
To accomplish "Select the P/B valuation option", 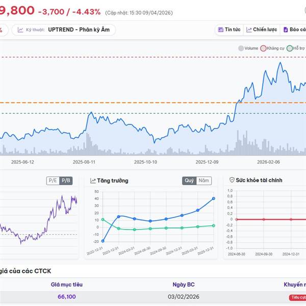I will pos(65,181).
